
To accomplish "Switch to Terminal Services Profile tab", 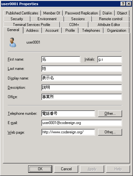I will click(31, 25).
